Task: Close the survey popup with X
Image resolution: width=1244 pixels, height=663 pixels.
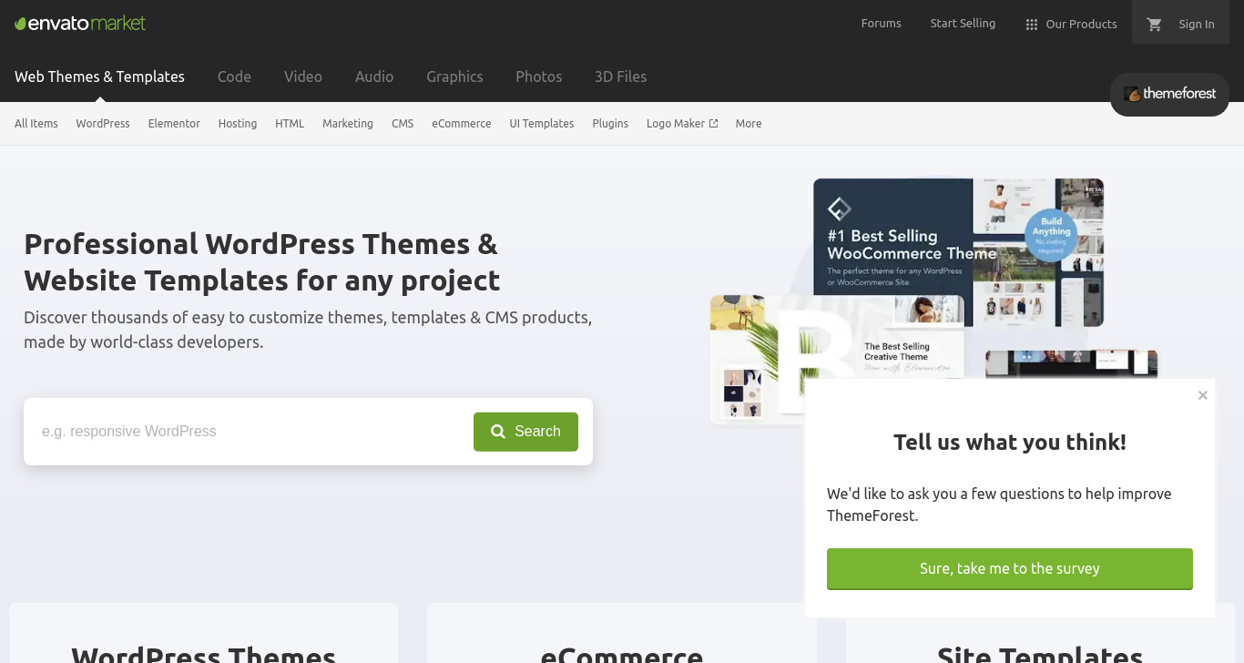Action: click(1203, 395)
